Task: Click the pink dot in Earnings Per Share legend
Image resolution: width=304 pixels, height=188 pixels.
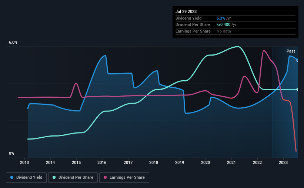Action: (105, 177)
